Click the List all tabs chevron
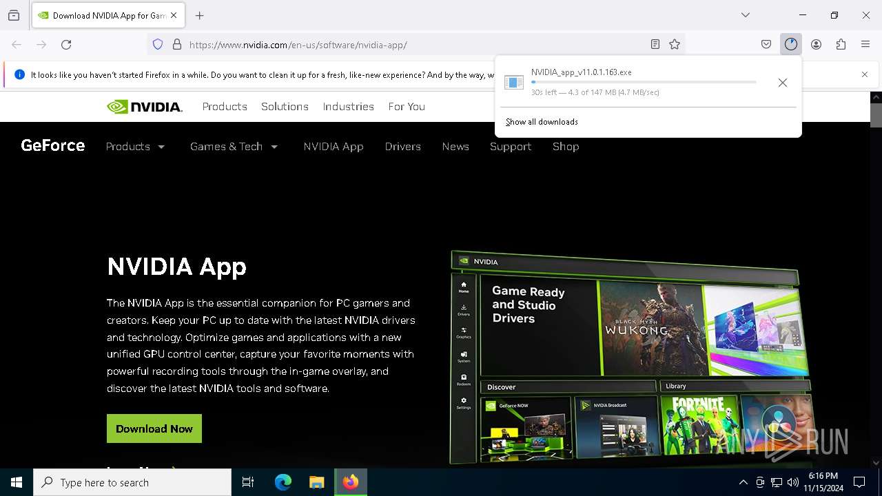This screenshot has width=882, height=496. (746, 15)
